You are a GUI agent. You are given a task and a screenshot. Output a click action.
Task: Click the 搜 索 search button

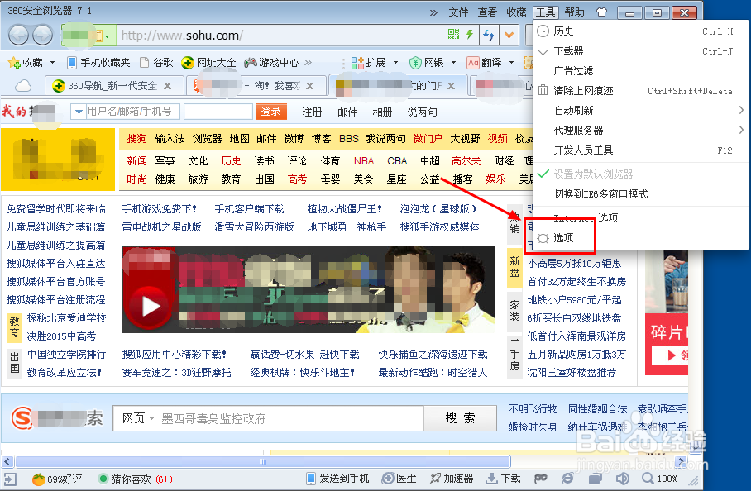(460, 418)
